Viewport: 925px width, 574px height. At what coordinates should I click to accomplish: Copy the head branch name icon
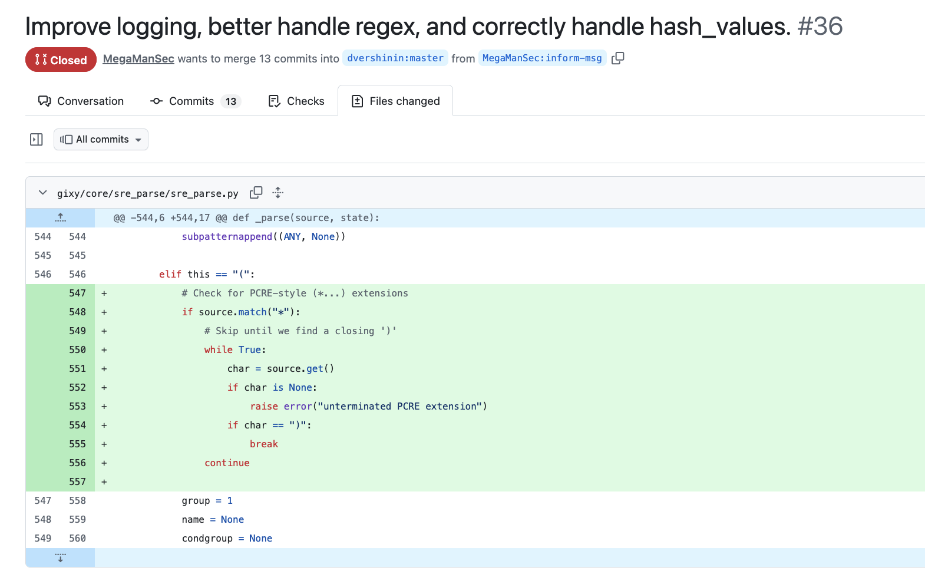click(617, 58)
